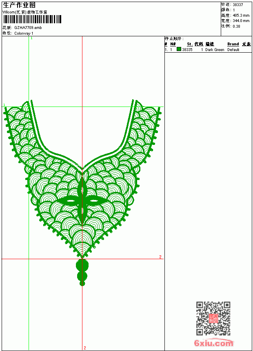
Task: Click the QR code in the lower right
Action: [213, 318]
